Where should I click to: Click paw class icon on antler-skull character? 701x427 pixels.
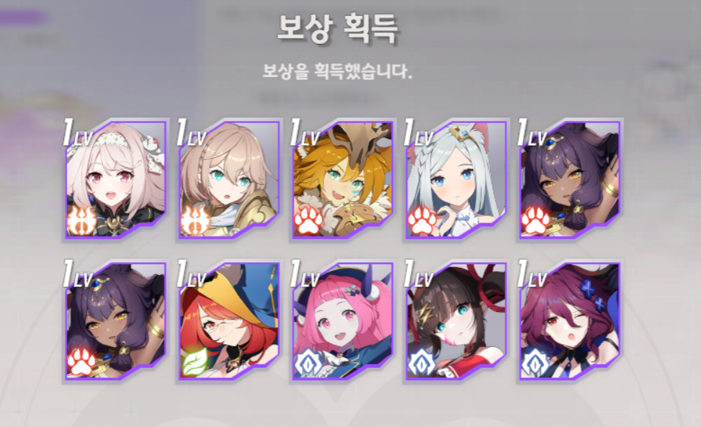tap(308, 221)
